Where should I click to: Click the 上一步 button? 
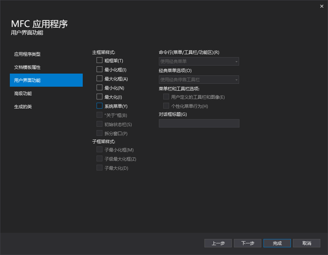(218, 243)
